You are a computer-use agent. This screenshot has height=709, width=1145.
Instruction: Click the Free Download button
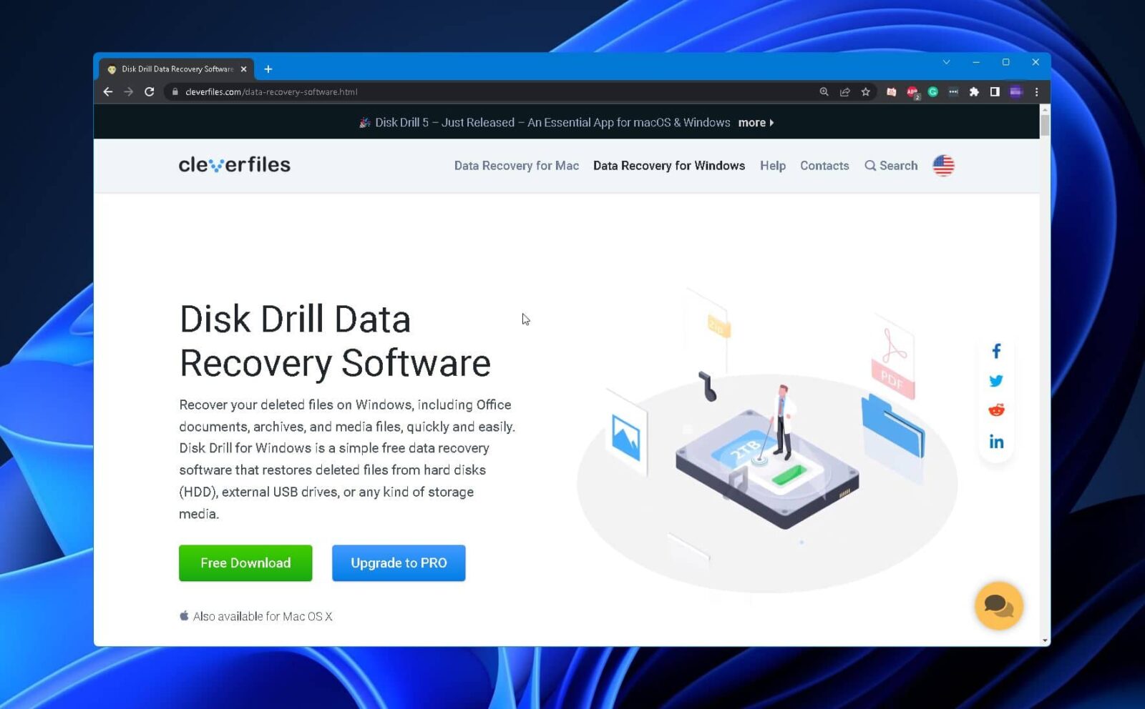[245, 562]
